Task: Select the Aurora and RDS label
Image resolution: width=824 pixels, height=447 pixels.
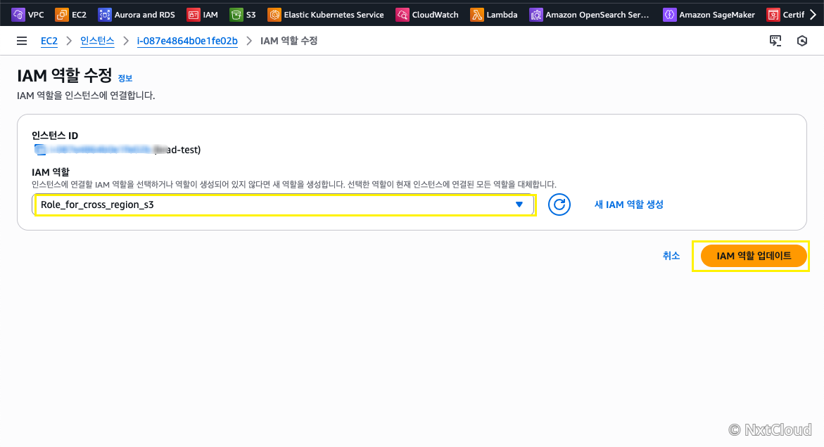Action: tap(144, 15)
